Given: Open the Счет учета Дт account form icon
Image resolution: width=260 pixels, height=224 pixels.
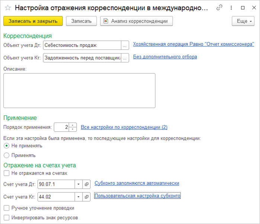Looking at the screenshot, I should point(87,184).
